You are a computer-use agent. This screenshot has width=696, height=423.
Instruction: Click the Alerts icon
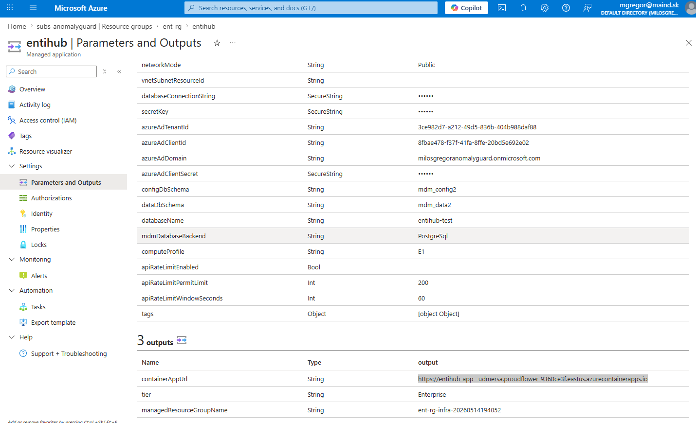(23, 276)
